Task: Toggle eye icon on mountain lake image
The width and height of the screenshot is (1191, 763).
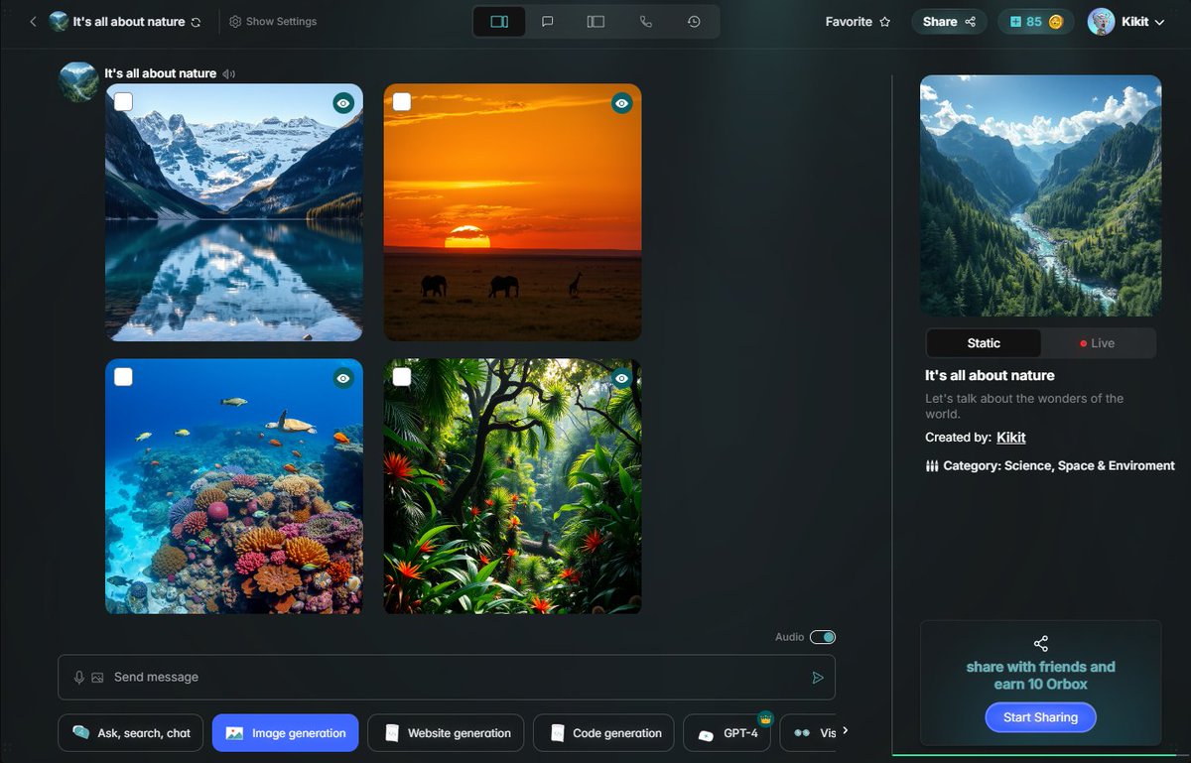Action: [343, 102]
